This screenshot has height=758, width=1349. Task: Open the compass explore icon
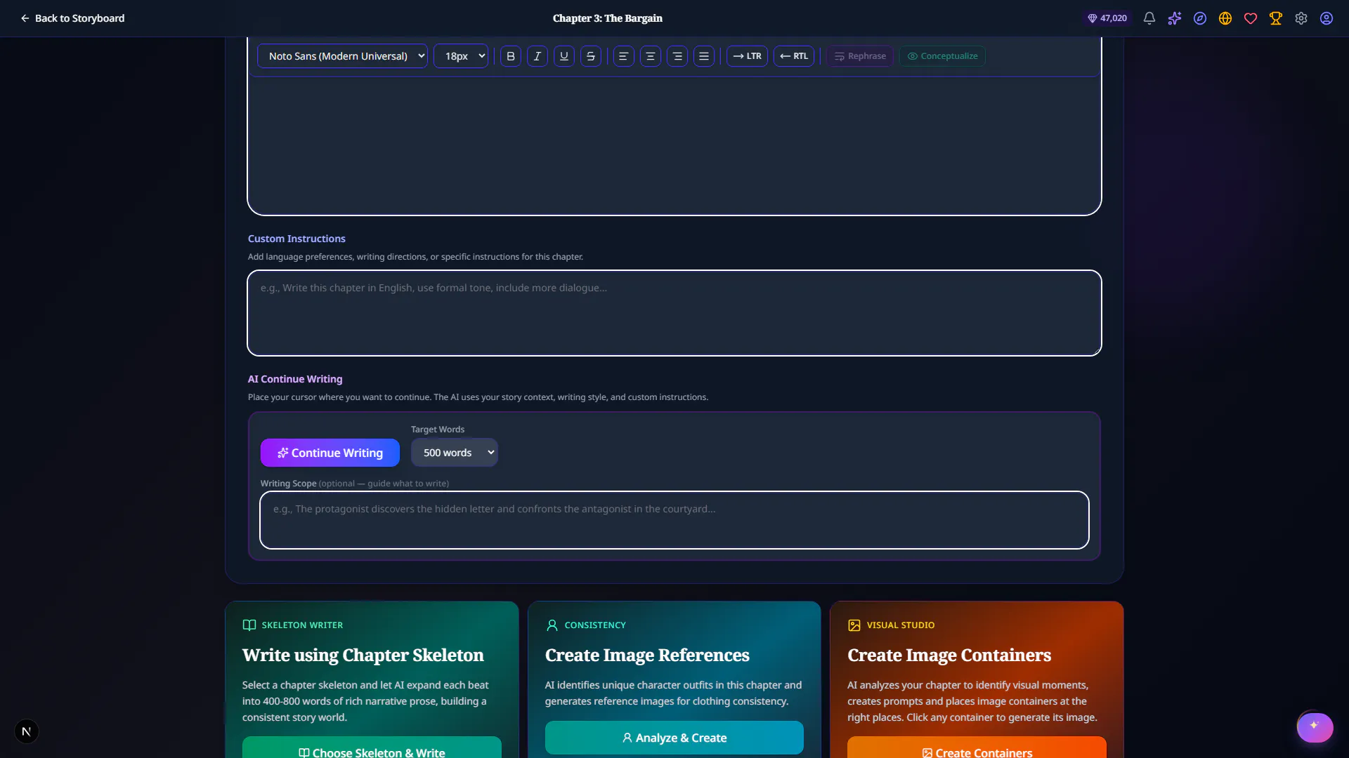pos(1200,18)
